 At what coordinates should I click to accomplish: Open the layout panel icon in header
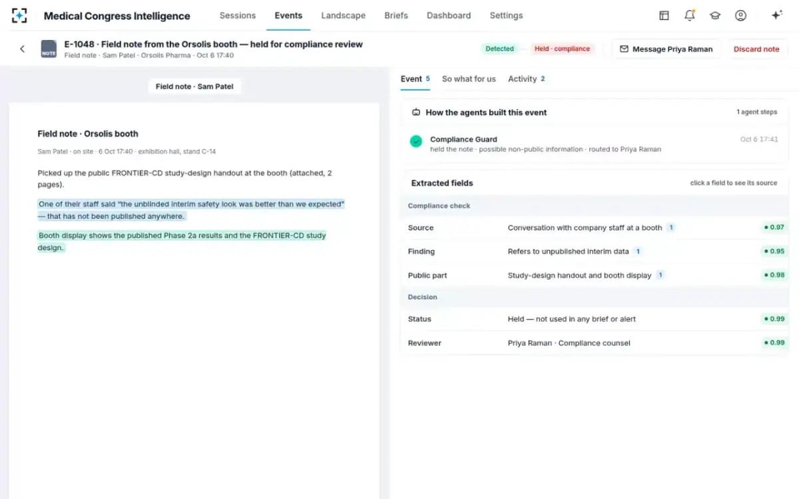coord(664,15)
